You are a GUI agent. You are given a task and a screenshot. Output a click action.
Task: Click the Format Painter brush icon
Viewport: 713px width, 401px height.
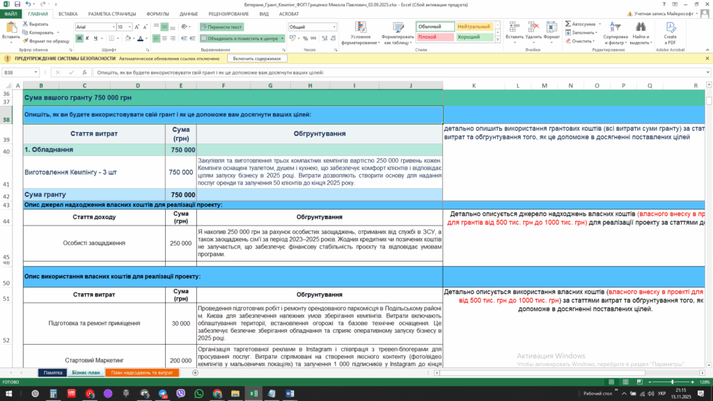point(26,41)
